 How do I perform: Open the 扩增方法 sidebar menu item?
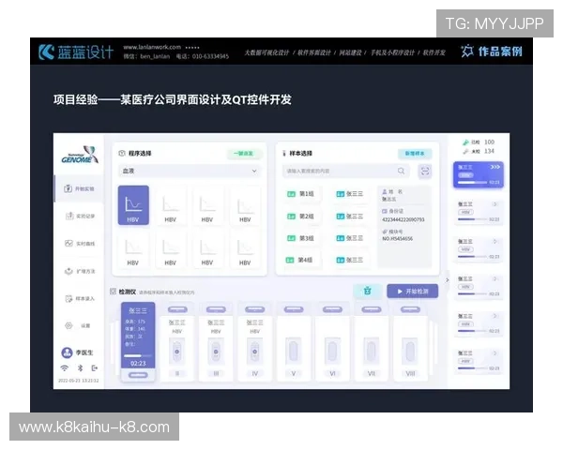[x=80, y=271]
